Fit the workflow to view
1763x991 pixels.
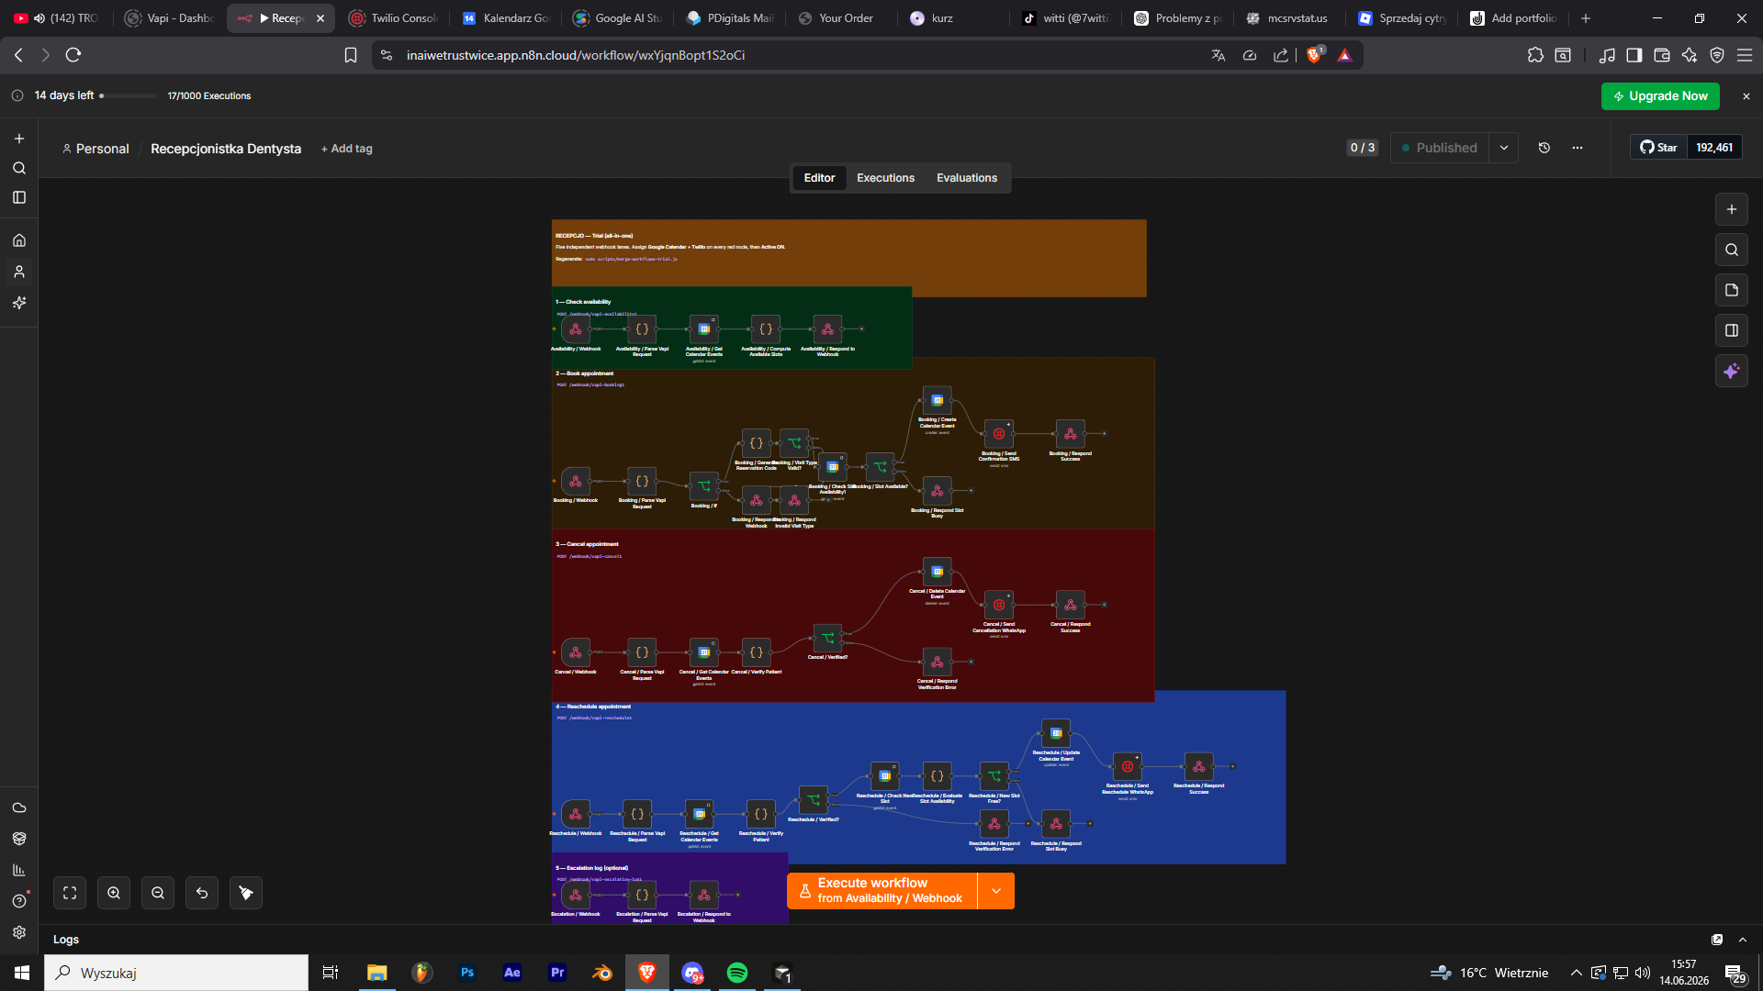(70, 893)
